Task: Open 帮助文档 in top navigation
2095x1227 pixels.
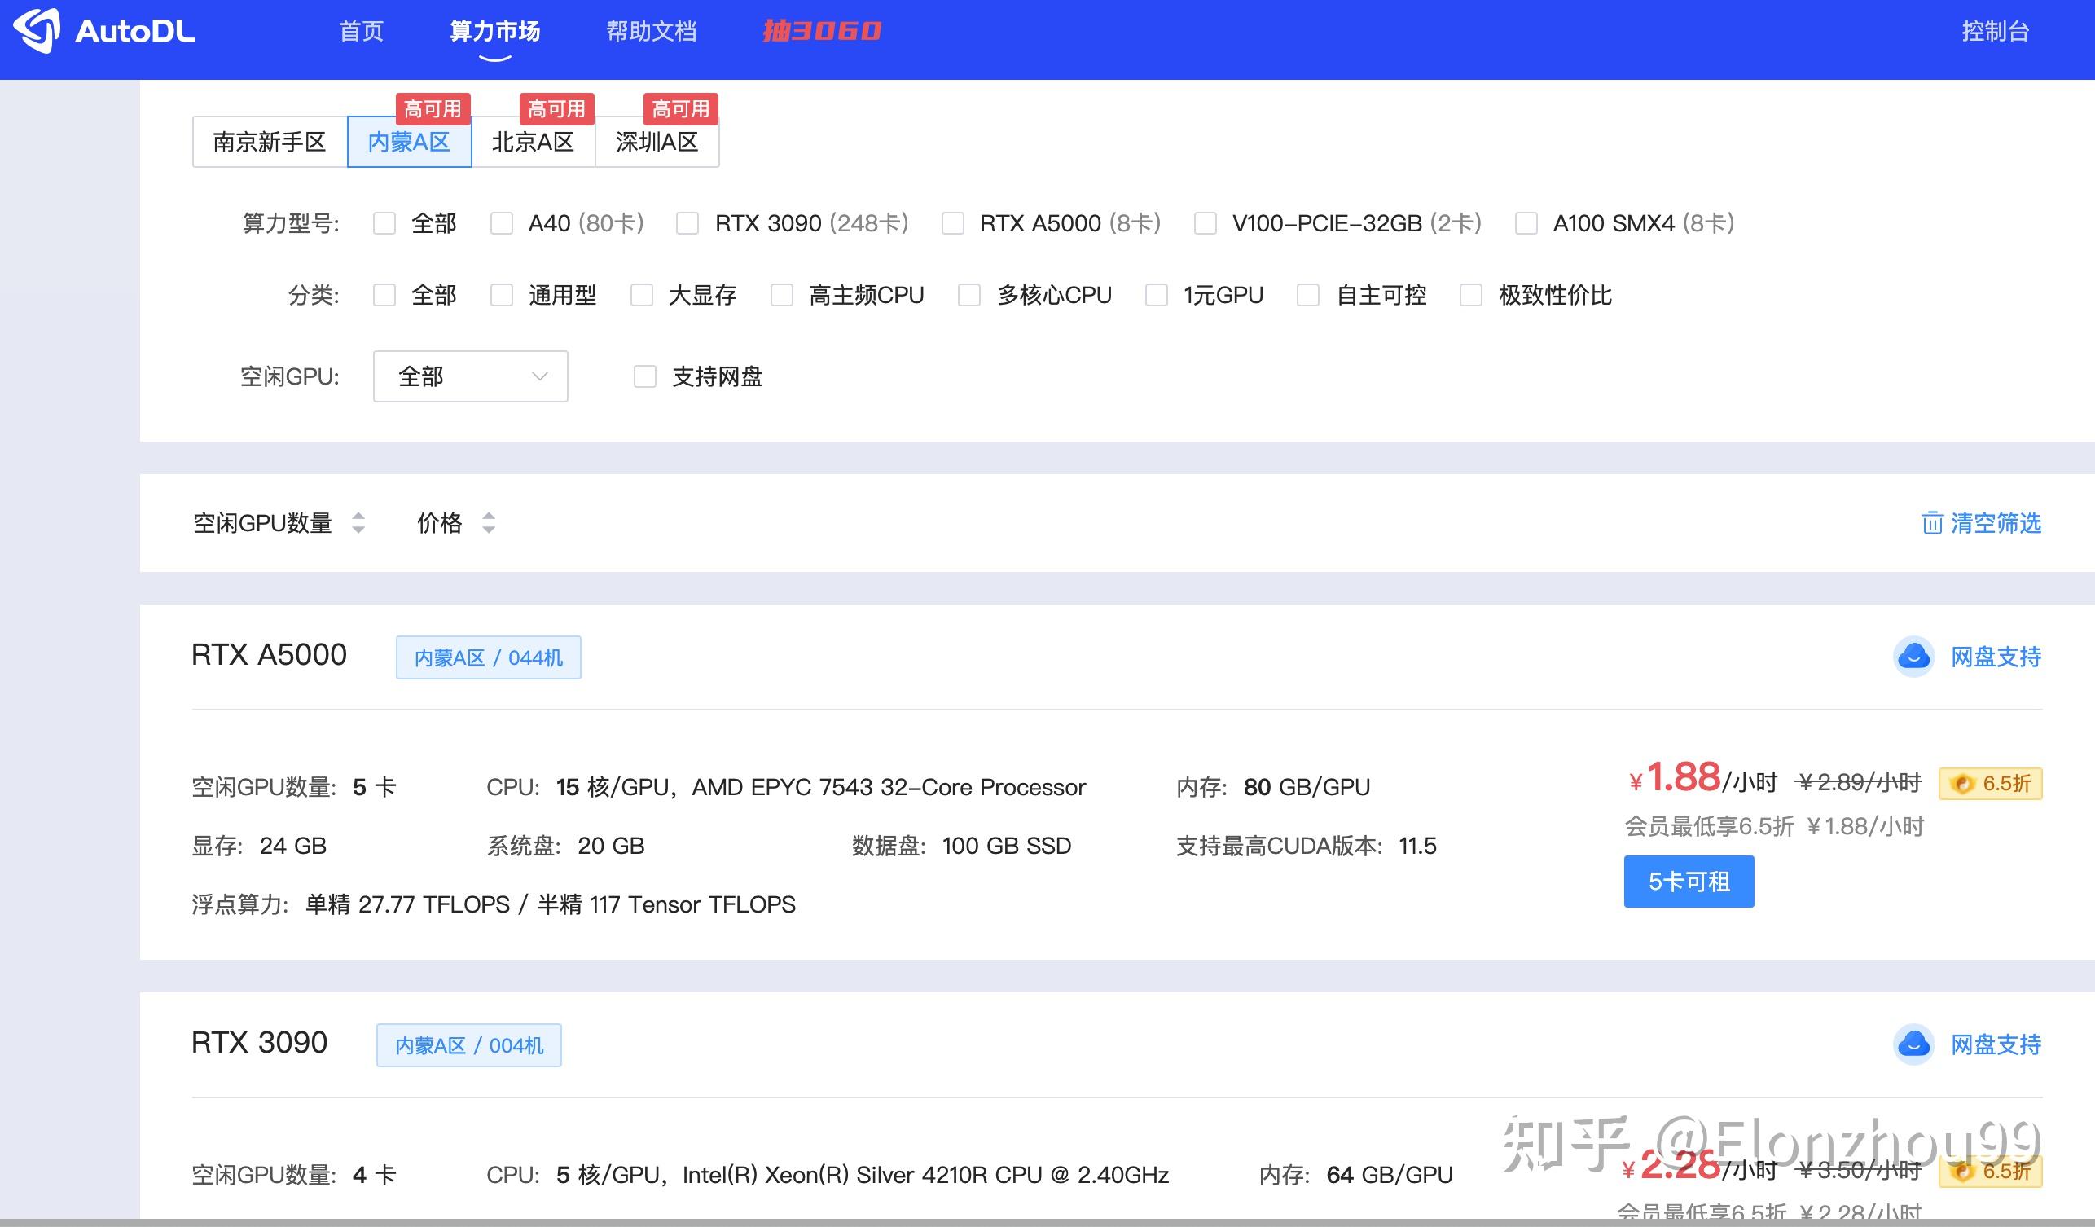Action: coord(651,32)
